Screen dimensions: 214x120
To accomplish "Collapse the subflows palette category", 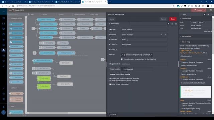I will [14, 88].
